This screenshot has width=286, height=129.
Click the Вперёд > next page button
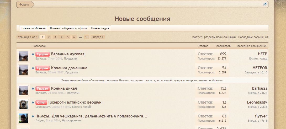pos(98,37)
